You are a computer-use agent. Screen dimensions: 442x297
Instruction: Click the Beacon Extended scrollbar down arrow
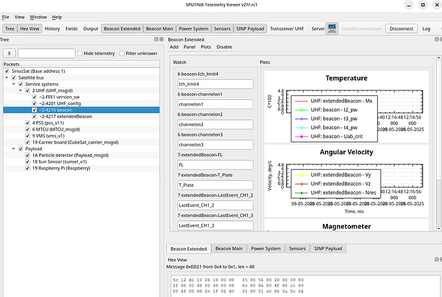(x=439, y=229)
